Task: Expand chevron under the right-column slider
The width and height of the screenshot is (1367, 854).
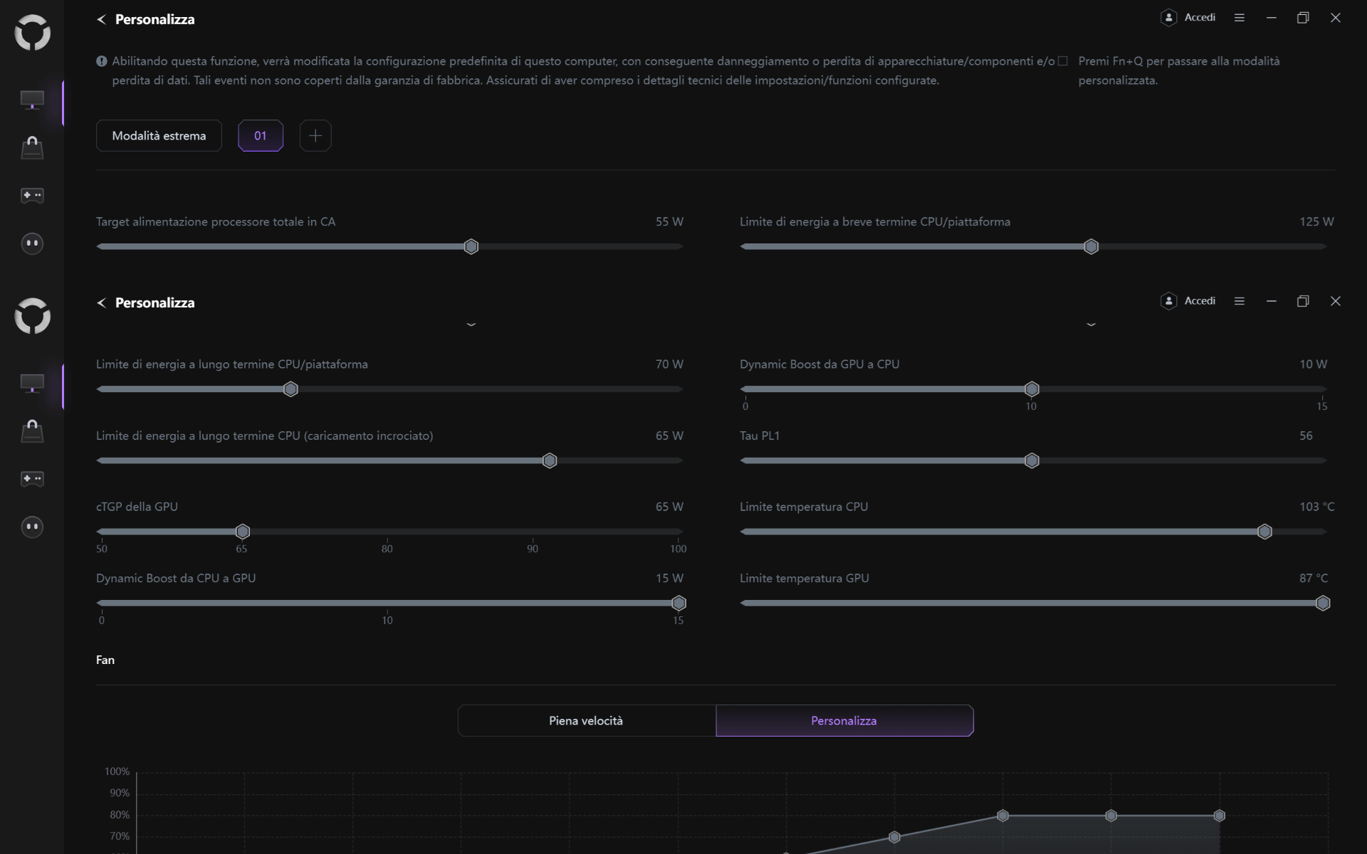Action: click(1091, 325)
